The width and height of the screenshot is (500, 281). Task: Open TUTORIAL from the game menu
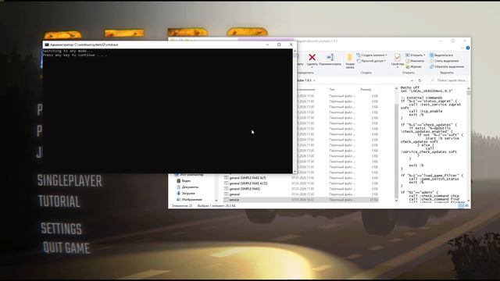pos(59,201)
